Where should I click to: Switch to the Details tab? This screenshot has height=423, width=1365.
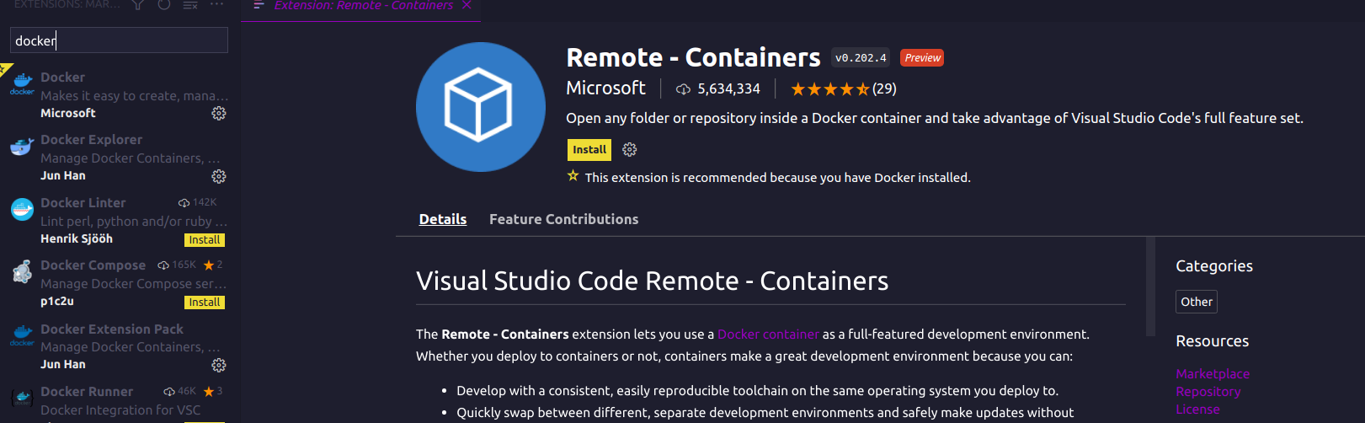point(443,219)
